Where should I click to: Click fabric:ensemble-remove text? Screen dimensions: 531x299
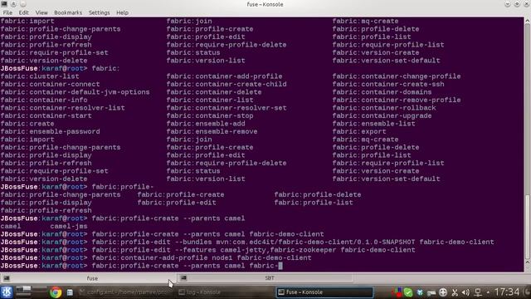[212, 131]
